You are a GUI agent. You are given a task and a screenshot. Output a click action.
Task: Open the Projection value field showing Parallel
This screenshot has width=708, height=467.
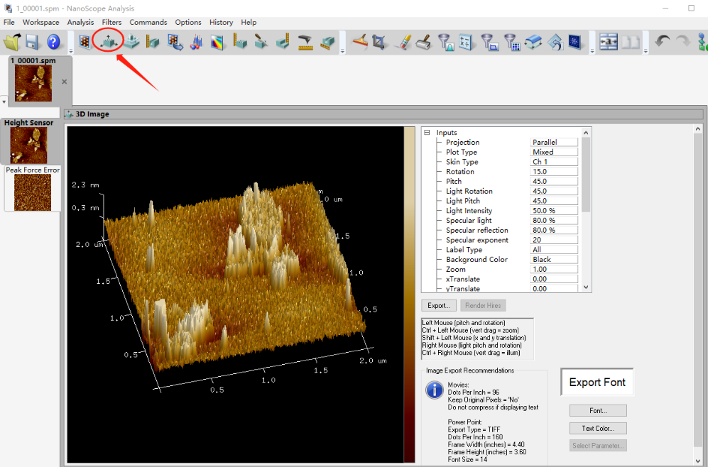[x=554, y=143]
